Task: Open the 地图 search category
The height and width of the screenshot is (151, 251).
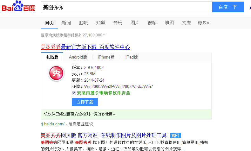Action: click(169, 23)
